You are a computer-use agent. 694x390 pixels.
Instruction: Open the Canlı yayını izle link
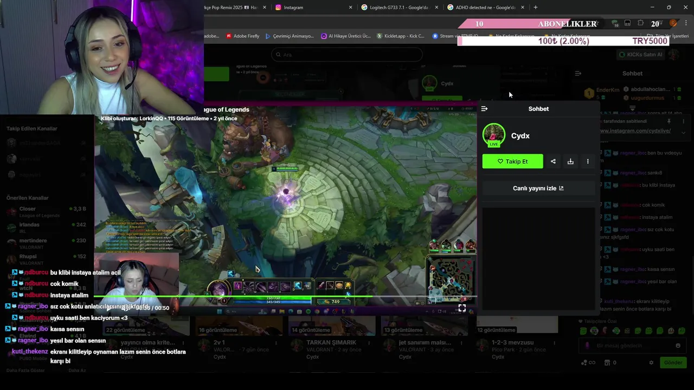coord(538,188)
